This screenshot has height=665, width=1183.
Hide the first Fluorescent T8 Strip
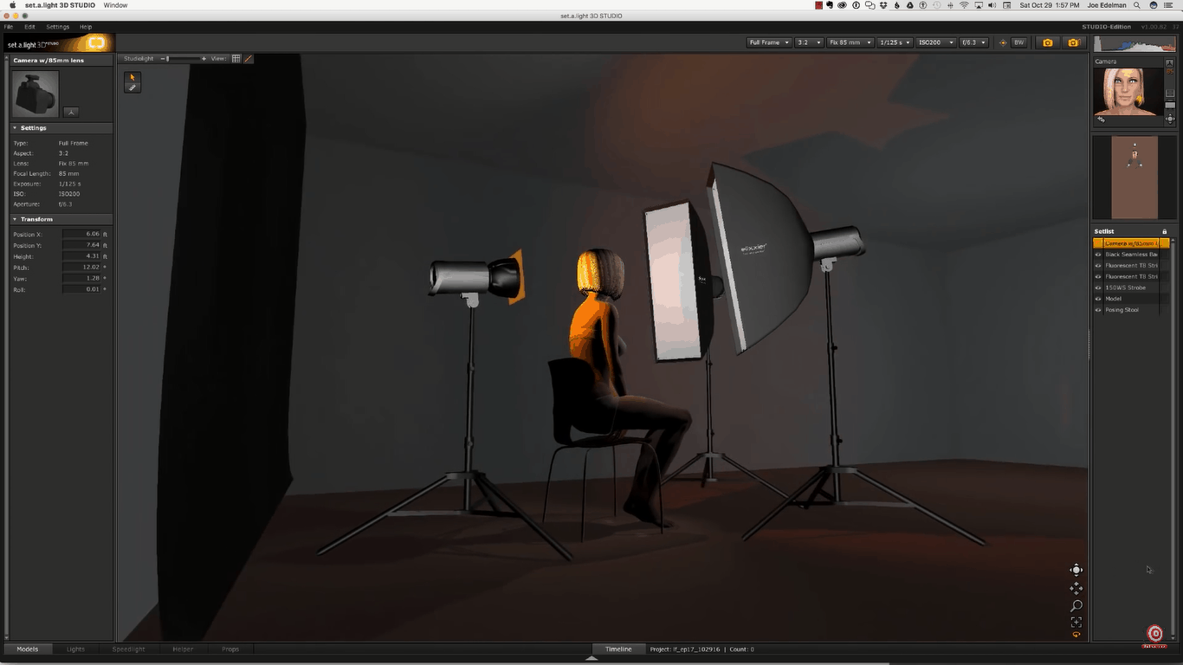1098,266
